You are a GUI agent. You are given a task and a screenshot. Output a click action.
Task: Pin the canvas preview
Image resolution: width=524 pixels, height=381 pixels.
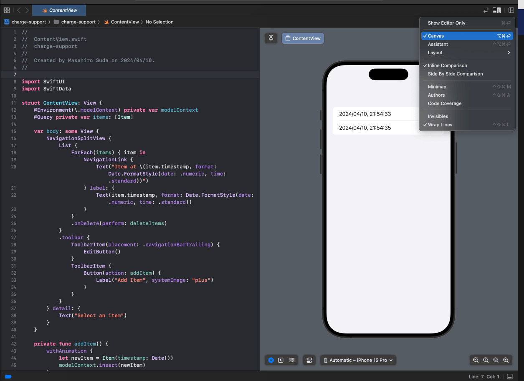271,38
